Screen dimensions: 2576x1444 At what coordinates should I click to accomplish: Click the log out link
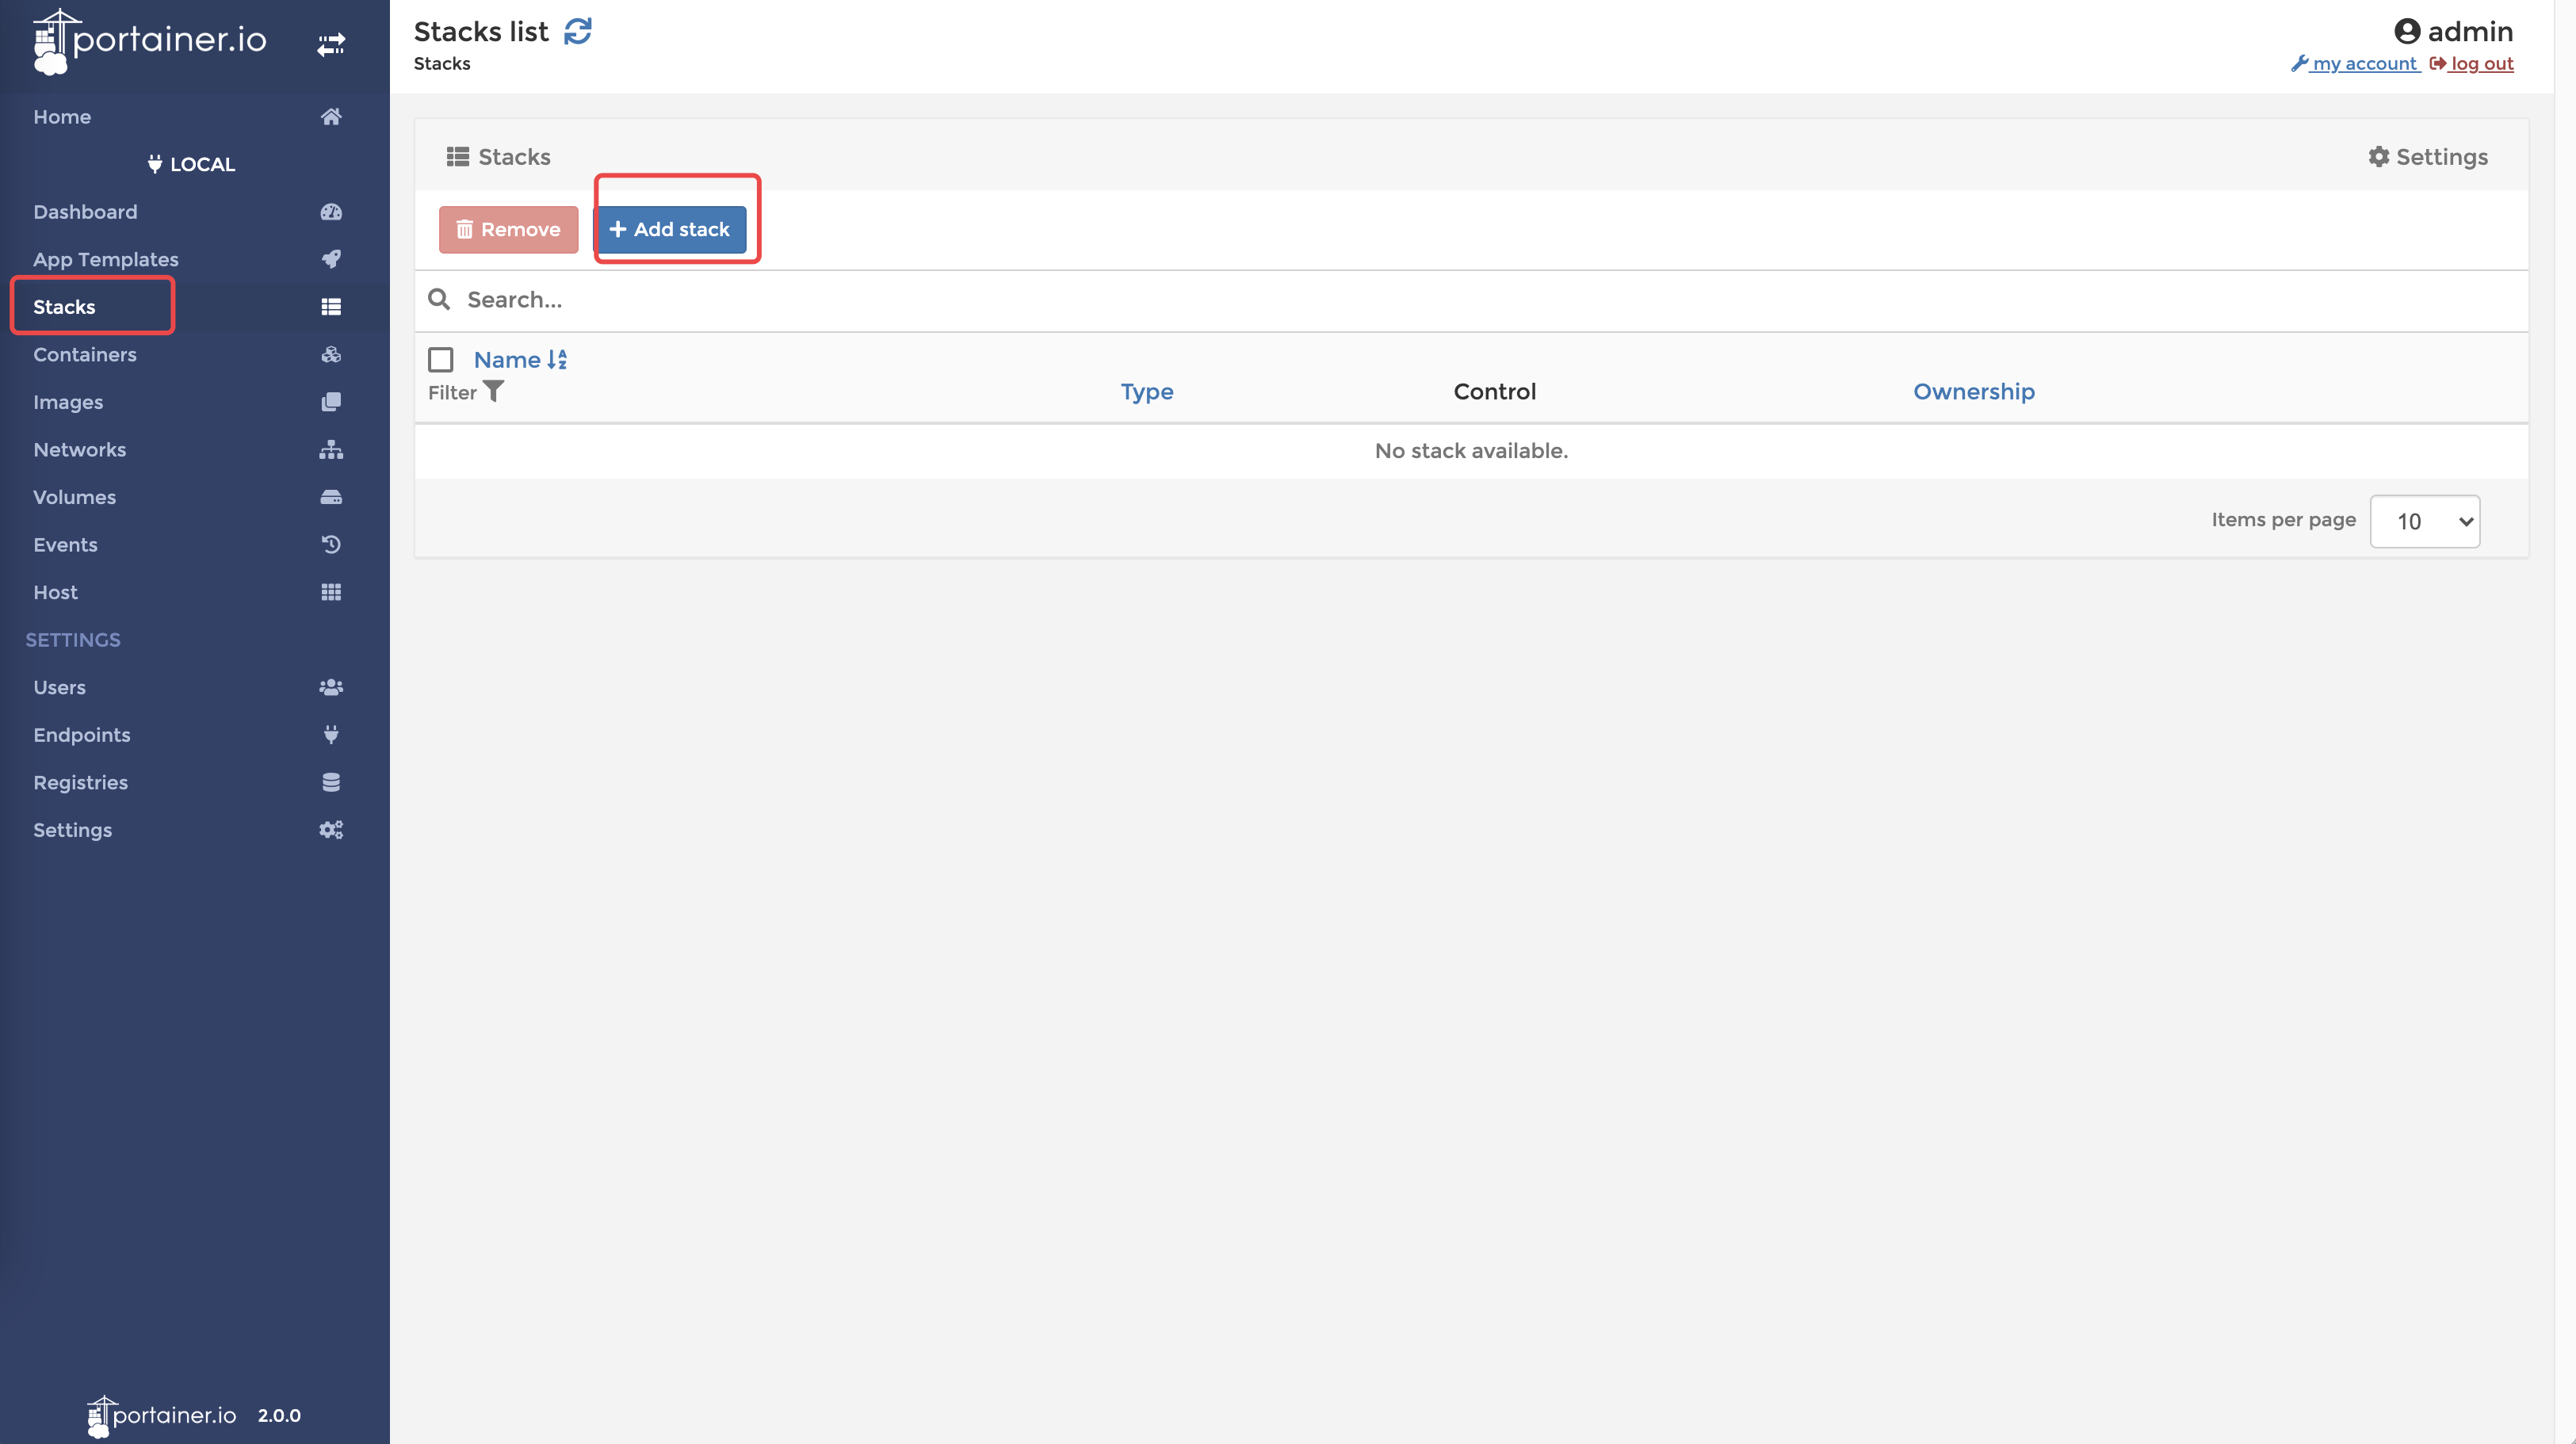[x=2481, y=64]
